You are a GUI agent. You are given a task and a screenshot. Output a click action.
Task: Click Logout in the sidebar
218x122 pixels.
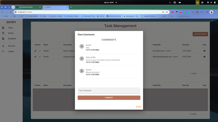pos(11,51)
